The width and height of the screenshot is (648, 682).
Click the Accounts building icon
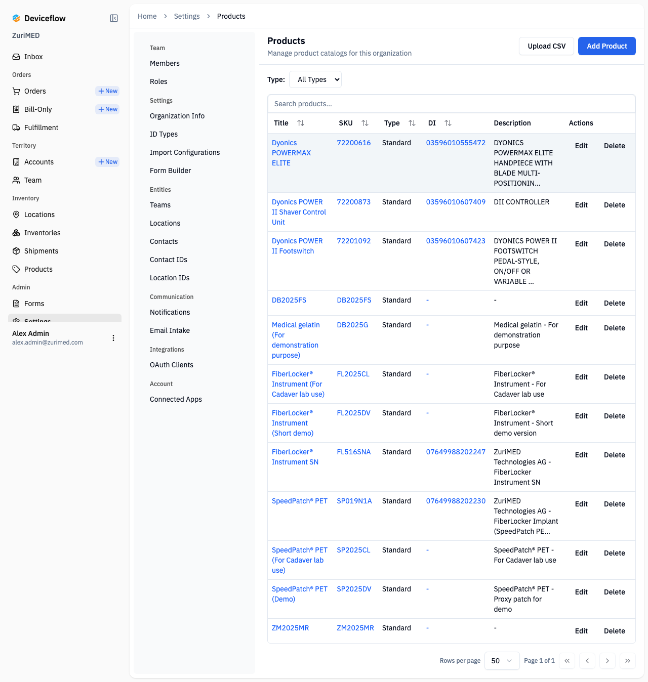16,162
